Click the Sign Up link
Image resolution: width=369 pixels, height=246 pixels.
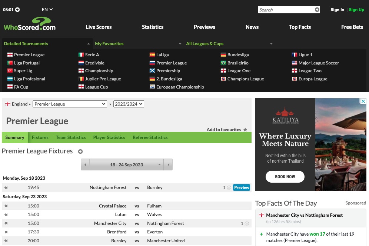click(x=356, y=10)
